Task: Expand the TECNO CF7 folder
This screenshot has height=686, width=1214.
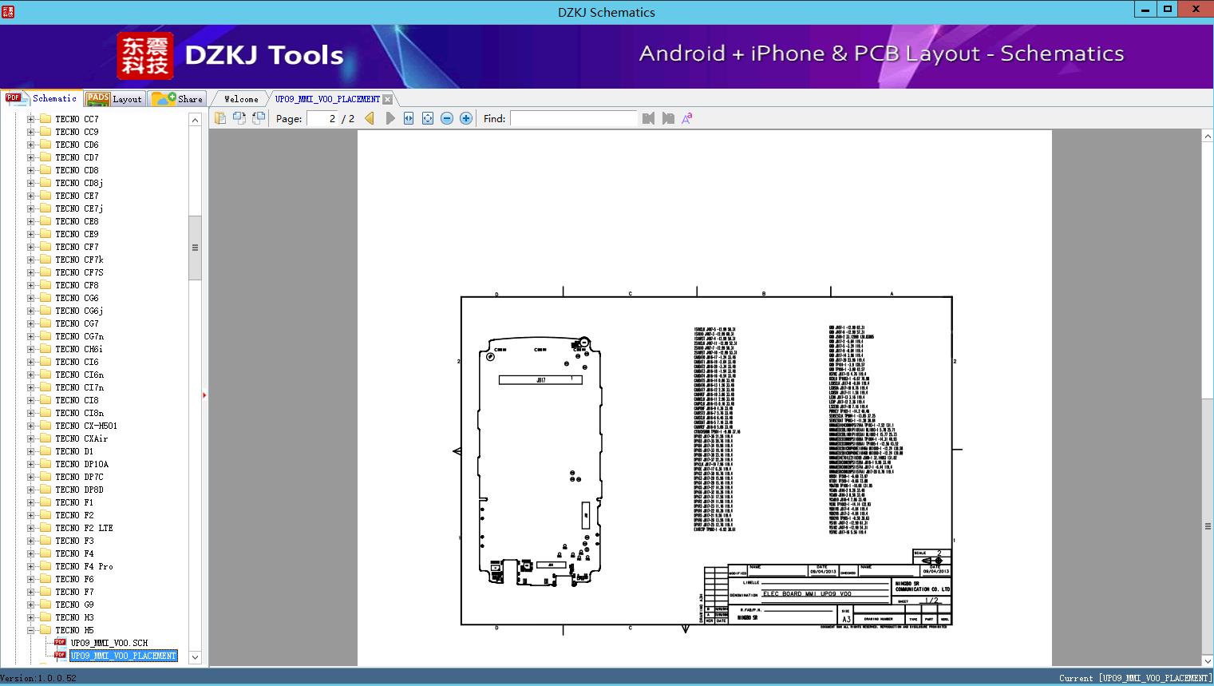Action: [x=30, y=247]
